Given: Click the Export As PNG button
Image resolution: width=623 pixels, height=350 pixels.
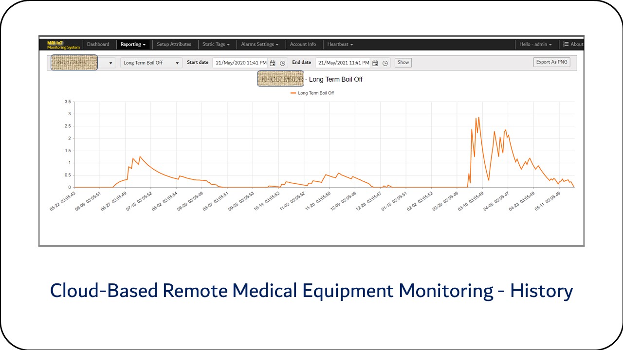Looking at the screenshot, I should click(551, 62).
